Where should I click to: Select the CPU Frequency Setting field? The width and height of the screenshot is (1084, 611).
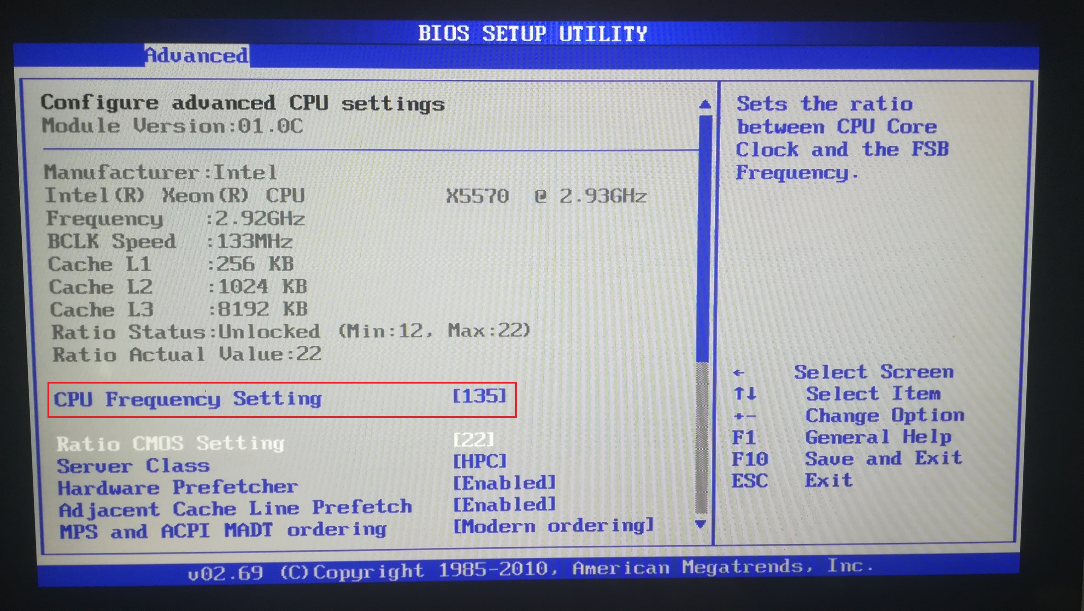(189, 398)
